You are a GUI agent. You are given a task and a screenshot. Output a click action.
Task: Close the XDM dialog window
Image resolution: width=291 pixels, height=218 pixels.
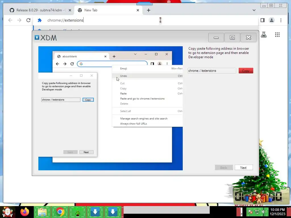pos(248,37)
